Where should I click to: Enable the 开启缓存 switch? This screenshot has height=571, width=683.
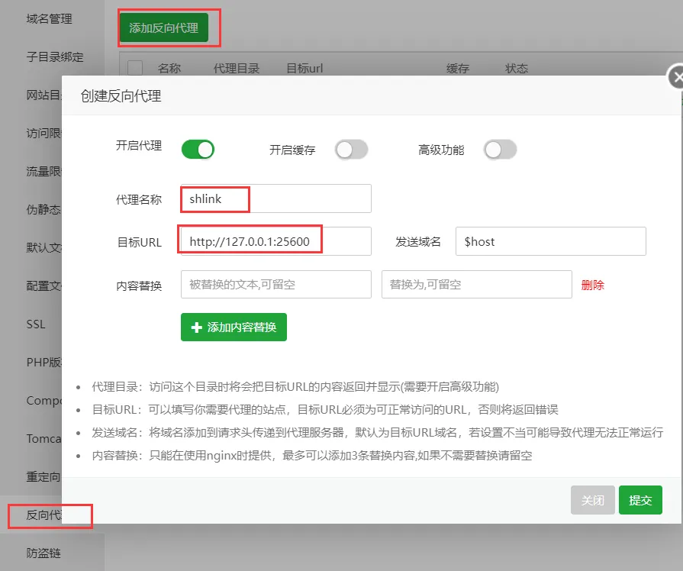(x=352, y=150)
